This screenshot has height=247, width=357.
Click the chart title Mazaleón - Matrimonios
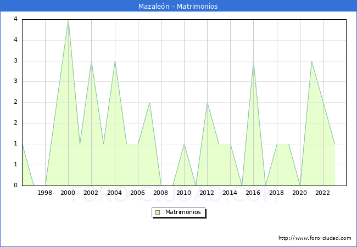click(x=178, y=6)
